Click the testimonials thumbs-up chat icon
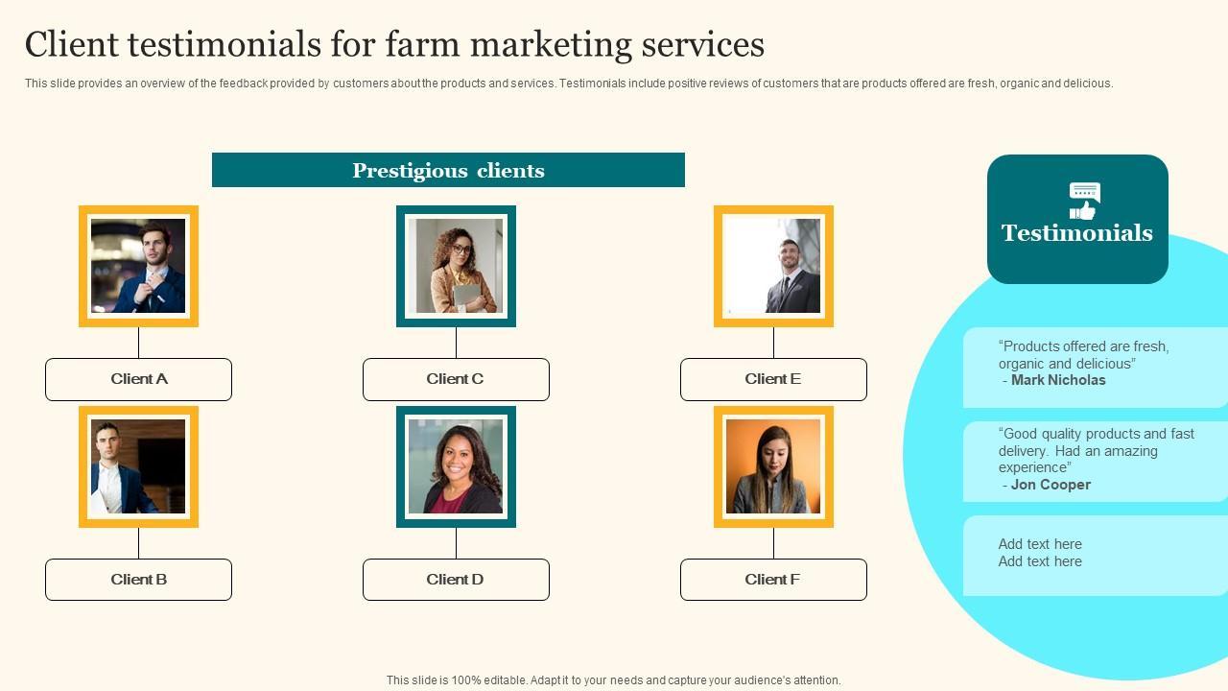The height and width of the screenshot is (691, 1228). point(1084,201)
